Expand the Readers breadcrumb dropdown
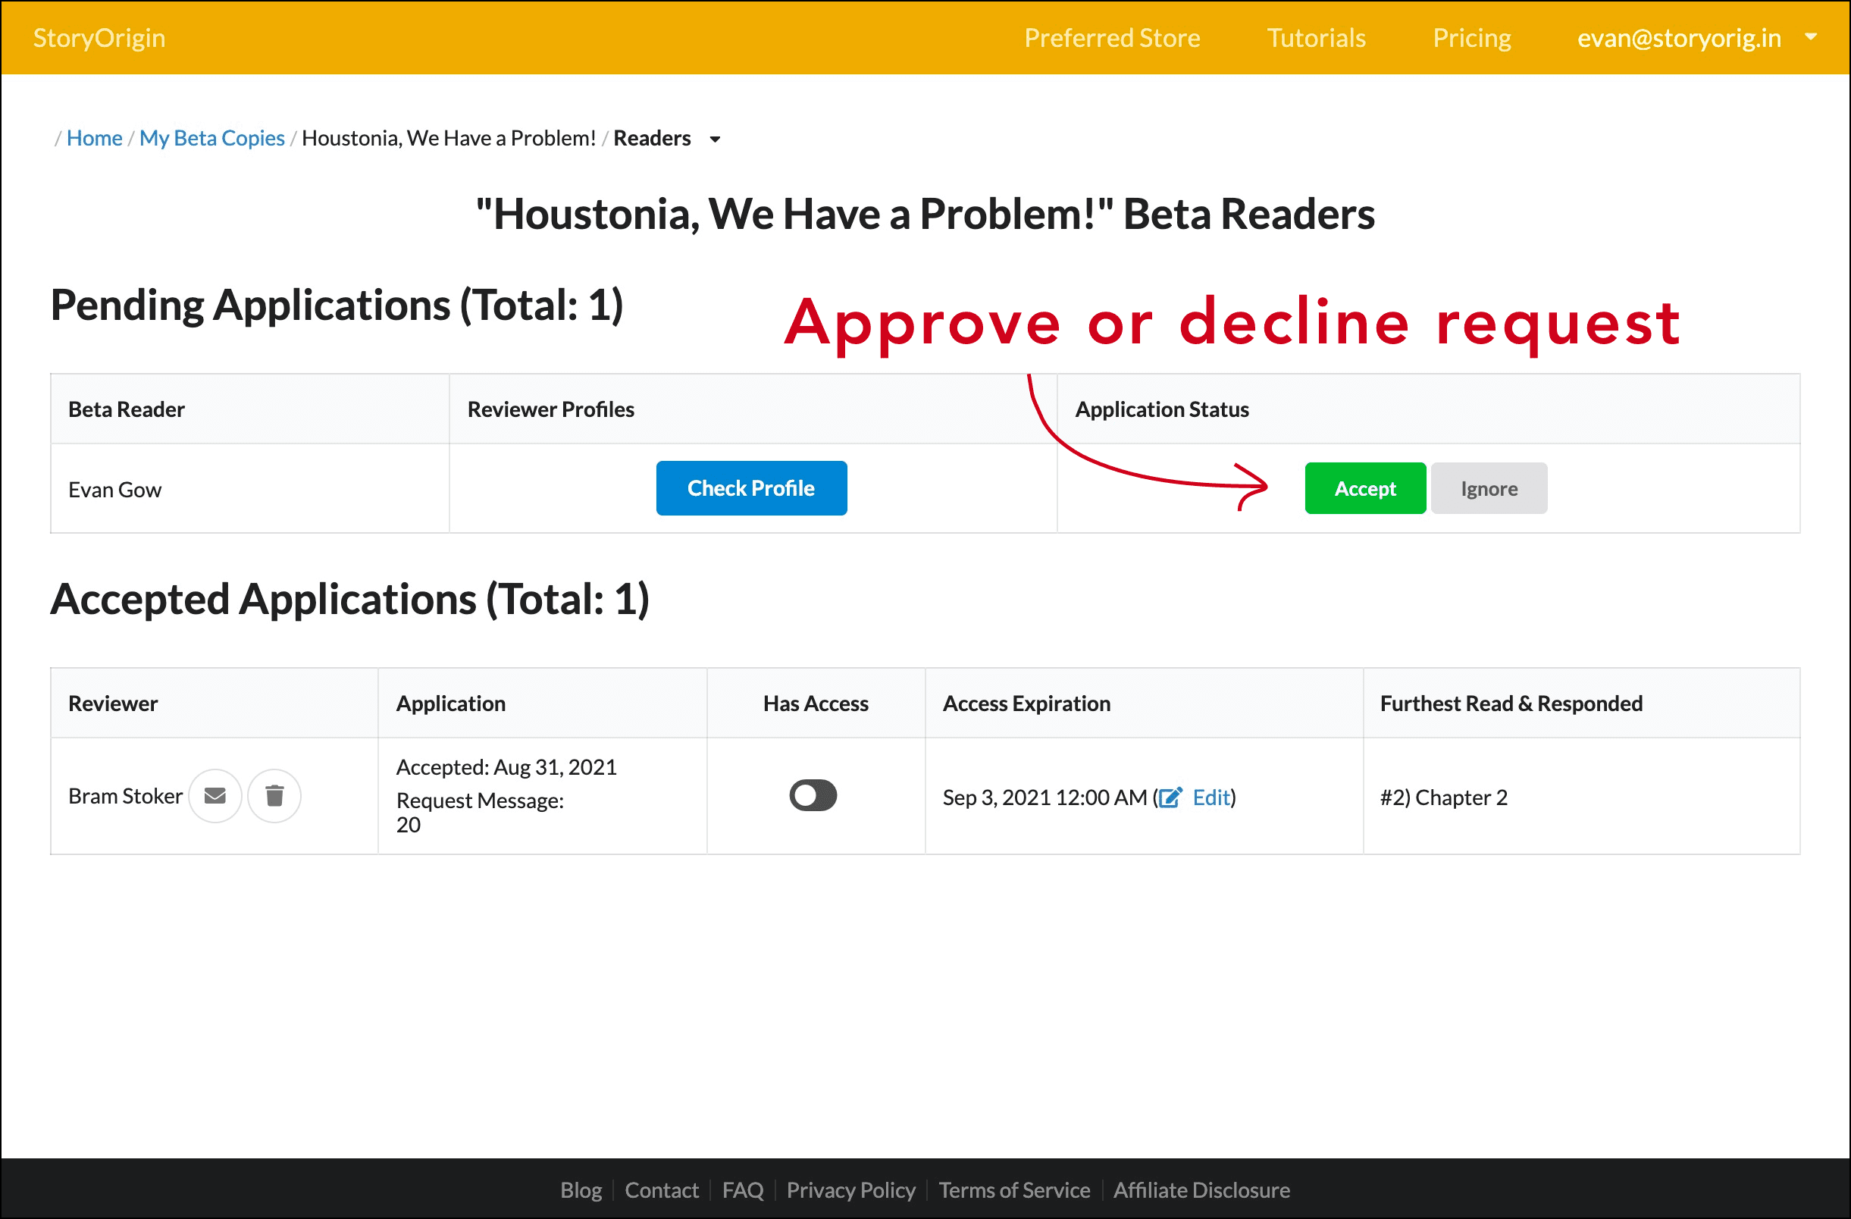Screen dimensions: 1851x1219 tap(716, 139)
